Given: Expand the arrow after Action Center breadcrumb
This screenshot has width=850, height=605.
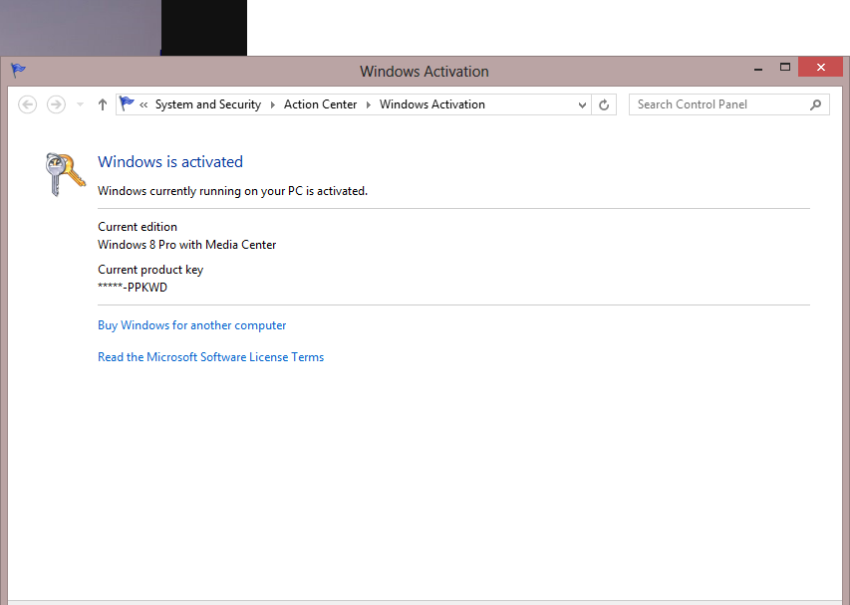Looking at the screenshot, I should 368,104.
